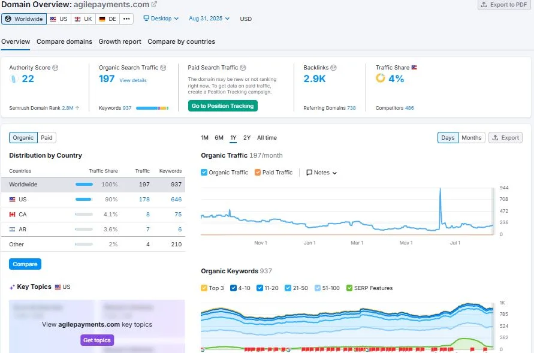Select the 6M time range
The image size is (534, 353).
click(x=219, y=137)
